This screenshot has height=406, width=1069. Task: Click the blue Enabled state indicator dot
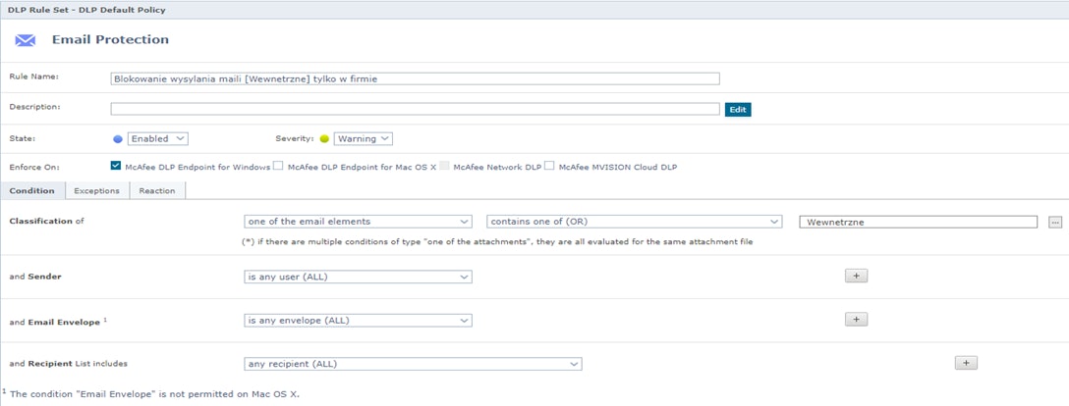click(118, 139)
